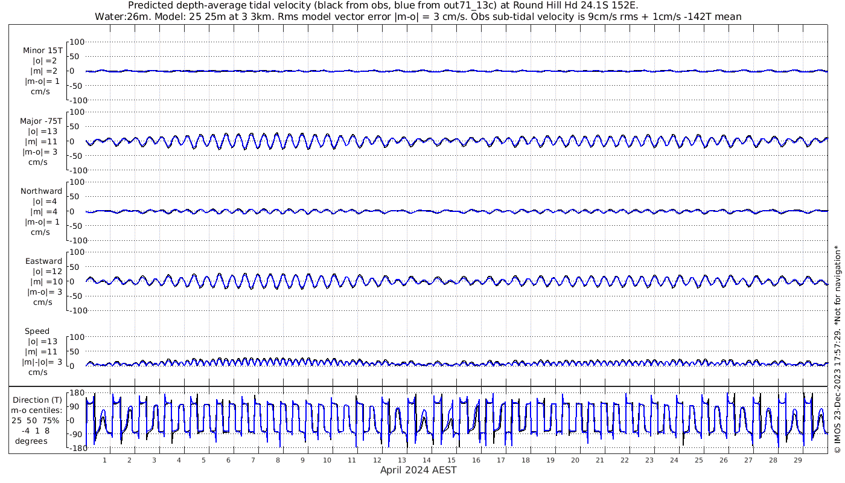The image size is (845, 483).
Task: Click day label "27" on the date axis
Action: click(x=748, y=460)
